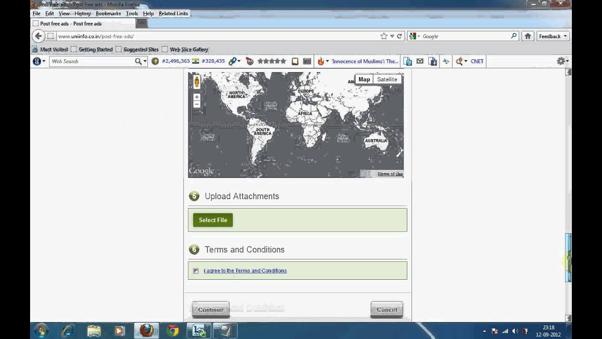Click the global rank #2,496,363 globe icon

tap(155, 61)
